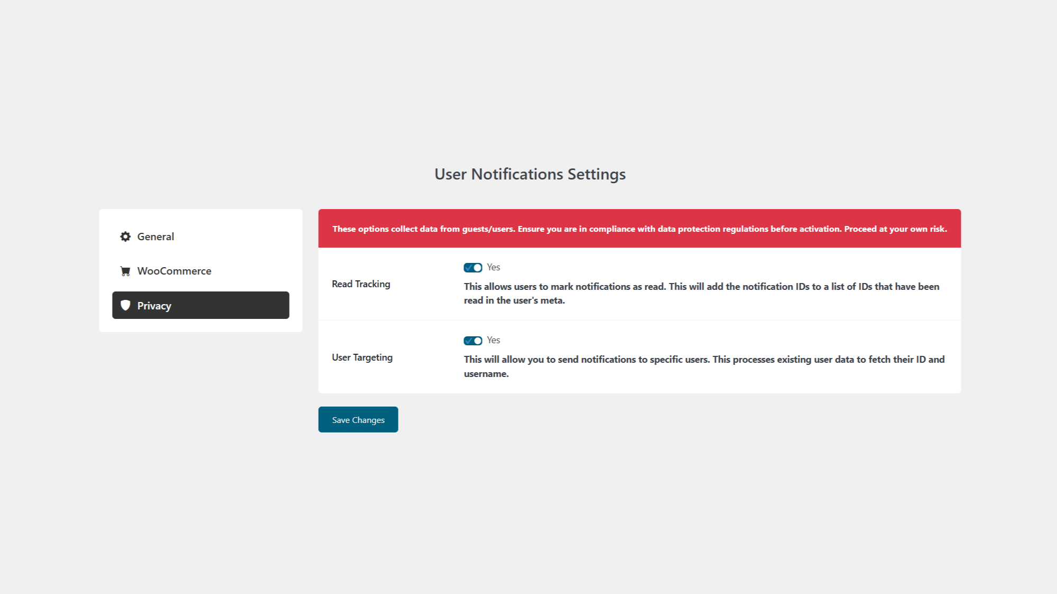Click the WooCommerce cart icon

tap(124, 271)
